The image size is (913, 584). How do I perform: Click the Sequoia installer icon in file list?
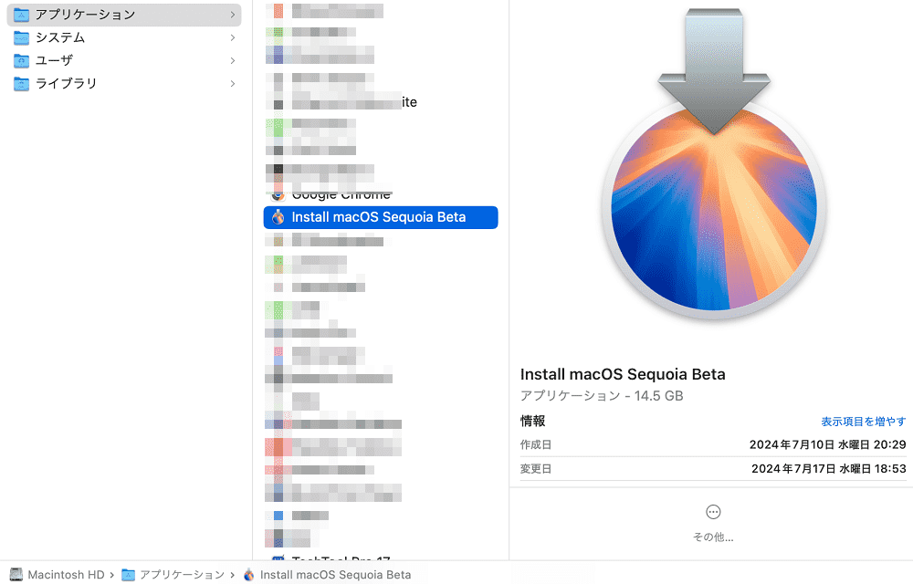tap(278, 217)
